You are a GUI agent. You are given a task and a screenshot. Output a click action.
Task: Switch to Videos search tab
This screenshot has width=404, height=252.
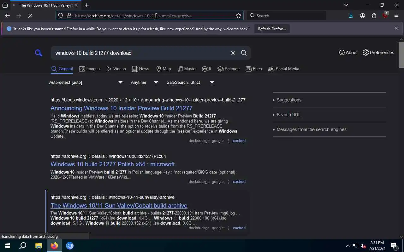[116, 69]
